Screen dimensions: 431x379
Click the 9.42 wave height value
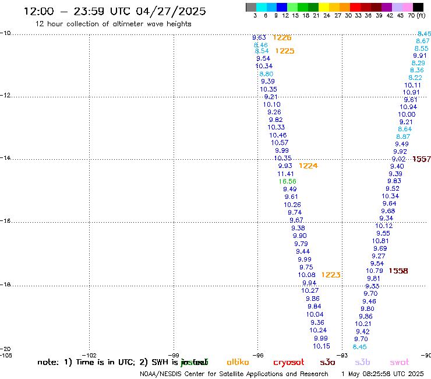pyautogui.click(x=362, y=332)
